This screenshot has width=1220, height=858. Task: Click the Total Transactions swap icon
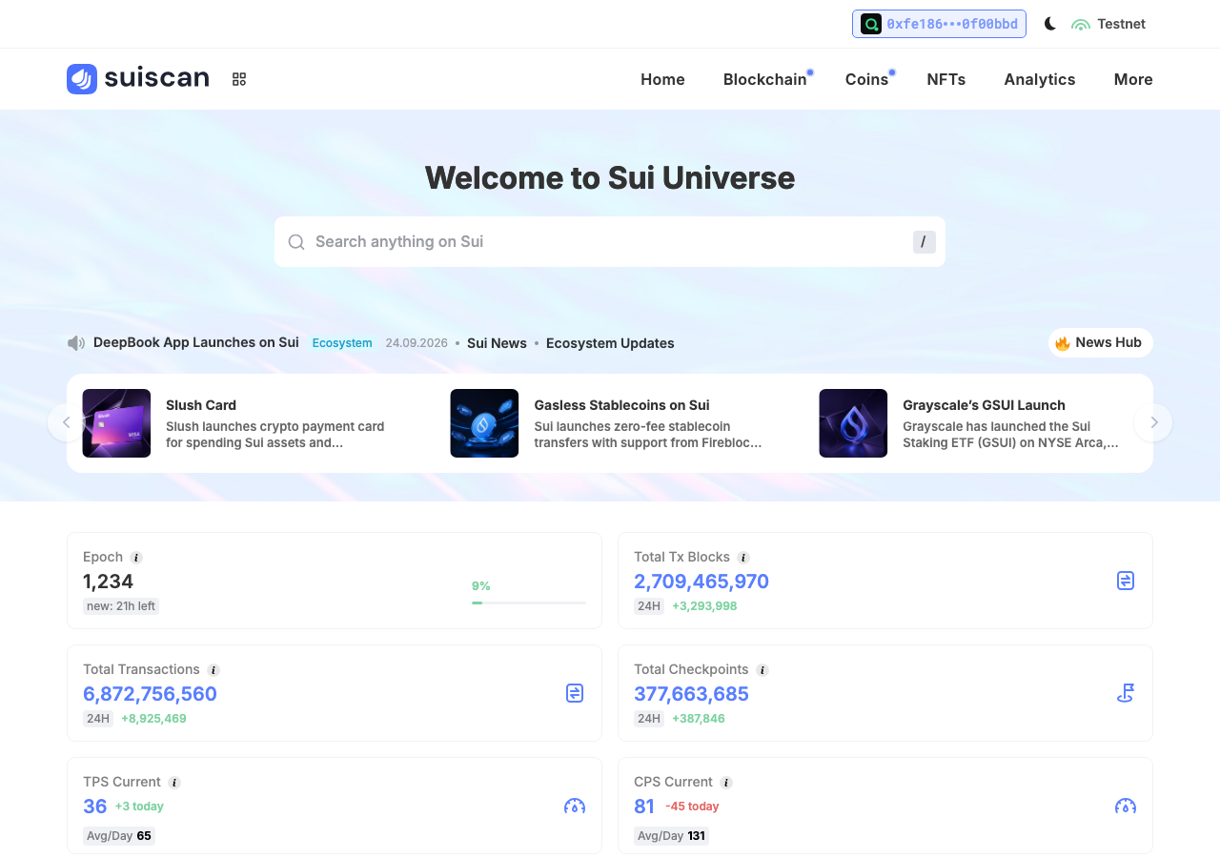click(575, 693)
